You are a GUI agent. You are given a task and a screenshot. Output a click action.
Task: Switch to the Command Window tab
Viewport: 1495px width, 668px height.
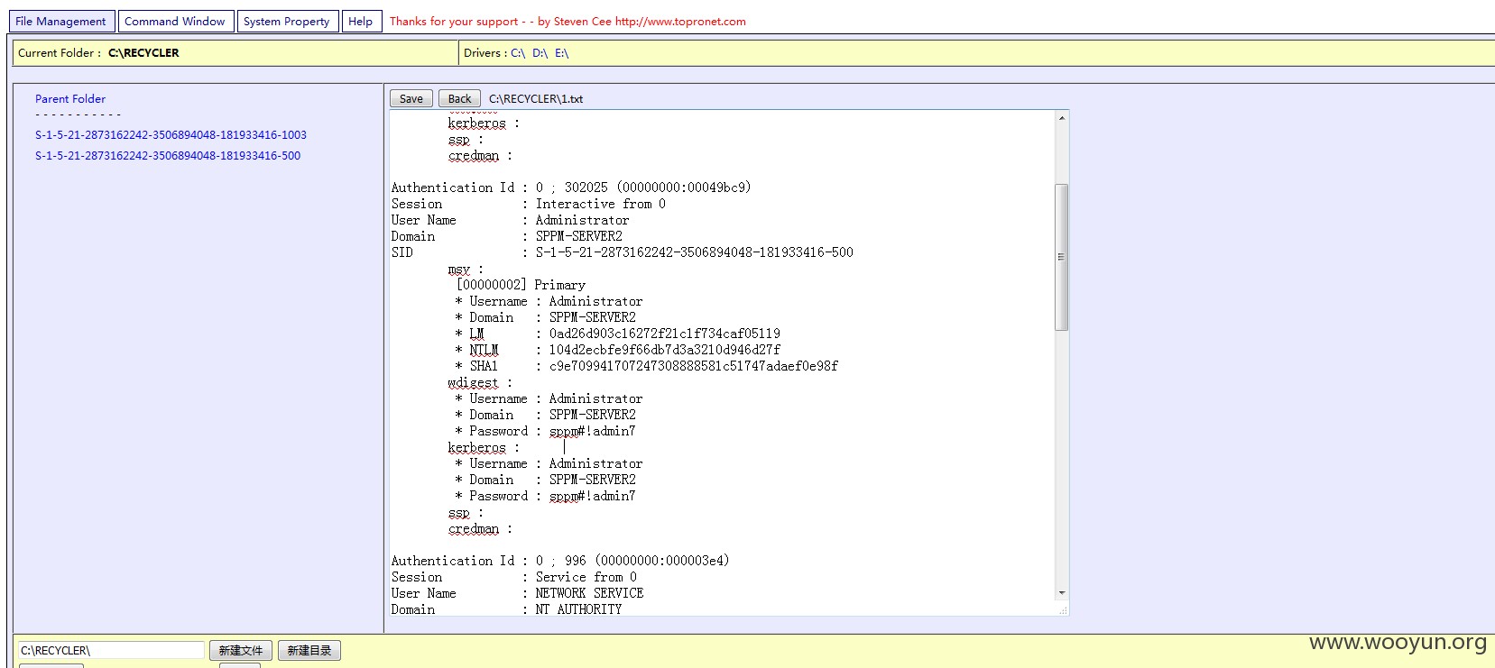click(175, 21)
